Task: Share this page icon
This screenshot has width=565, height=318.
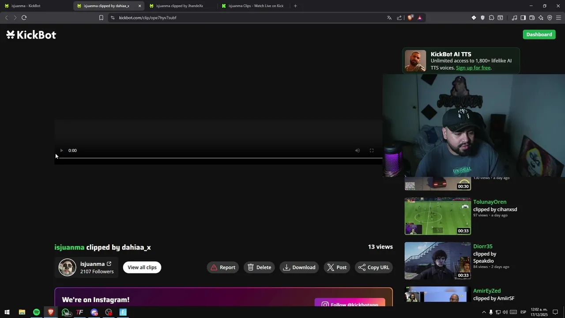Action: pyautogui.click(x=399, y=18)
